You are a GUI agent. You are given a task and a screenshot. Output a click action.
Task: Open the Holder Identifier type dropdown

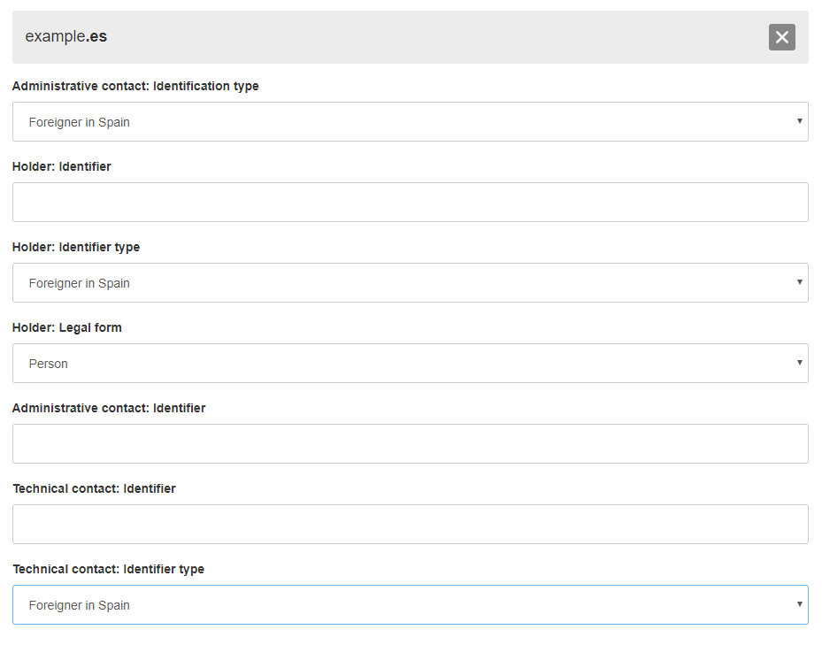pos(410,282)
